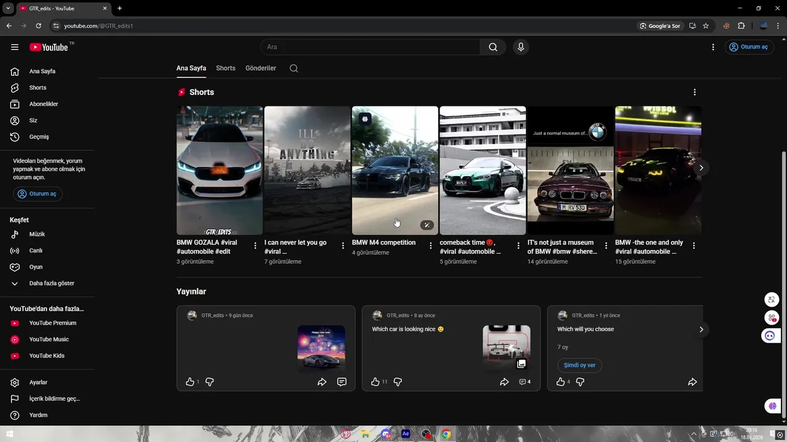Open Siz in the sidebar

[47, 120]
